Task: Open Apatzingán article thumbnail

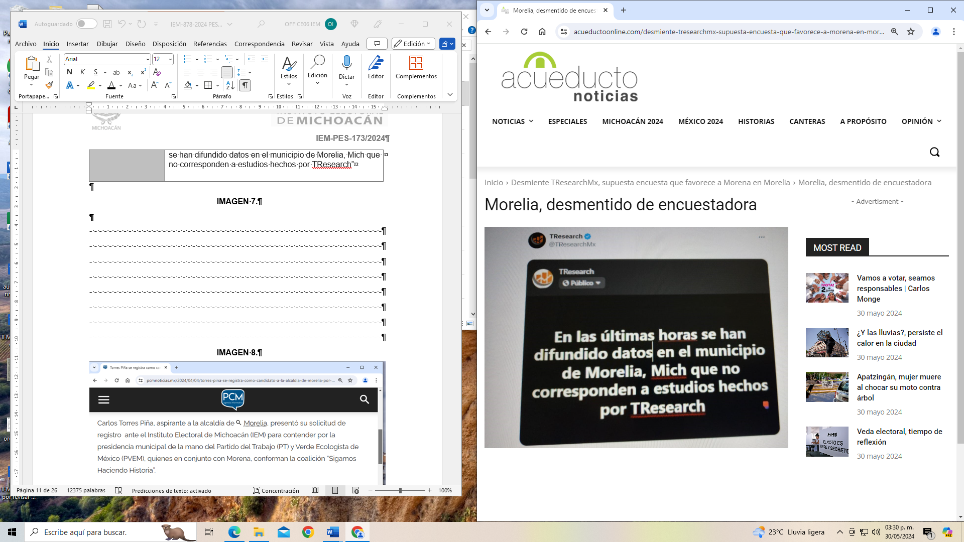Action: tap(827, 387)
